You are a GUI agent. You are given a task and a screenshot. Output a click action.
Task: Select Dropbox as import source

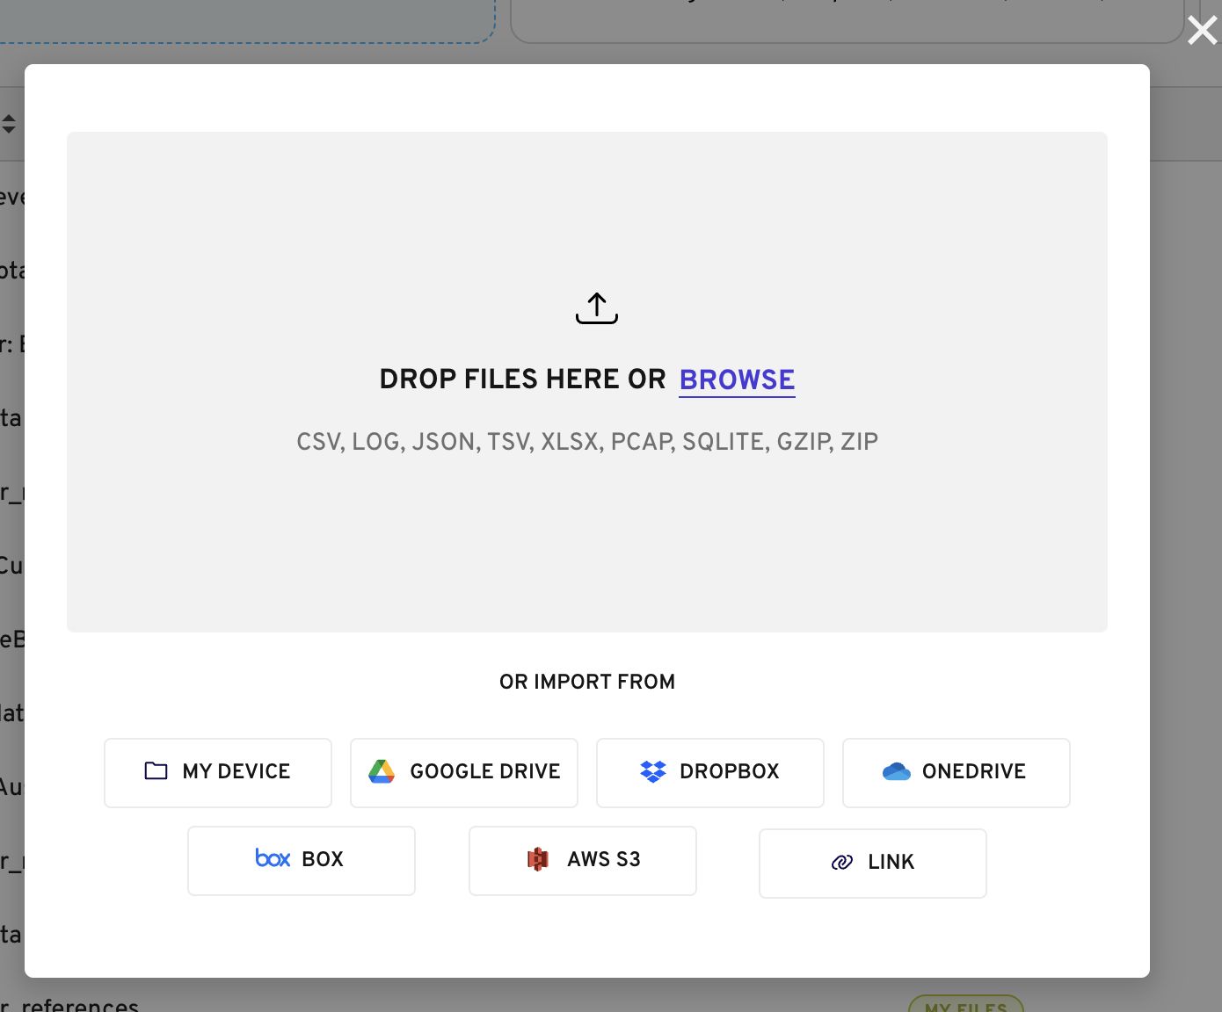[x=710, y=773]
